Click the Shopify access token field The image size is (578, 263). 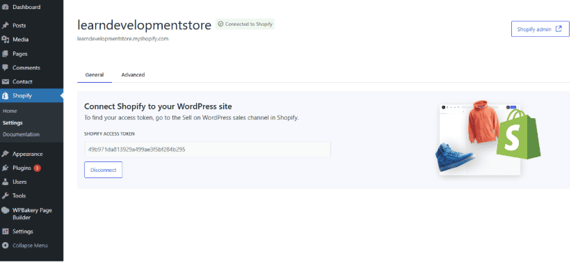(x=207, y=150)
